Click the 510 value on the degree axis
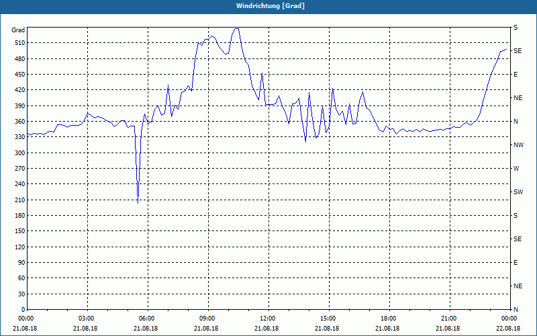537x336 pixels. (x=20, y=43)
